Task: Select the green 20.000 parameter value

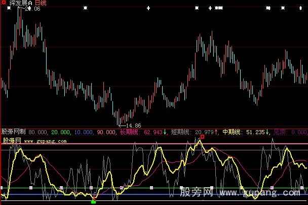Action: 60,132
